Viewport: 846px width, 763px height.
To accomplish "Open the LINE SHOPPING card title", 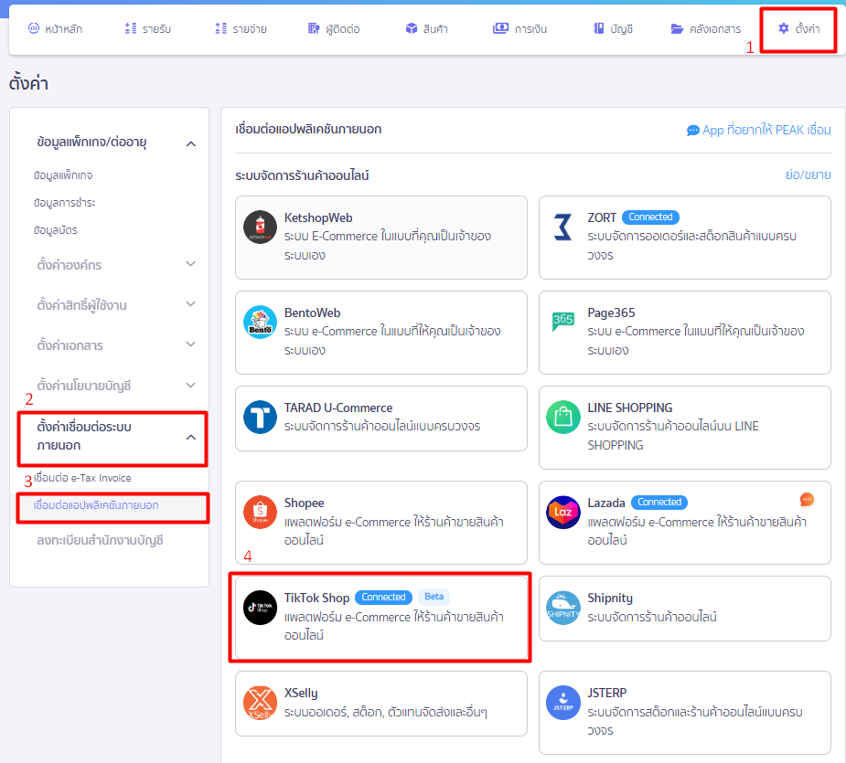I will point(629,408).
